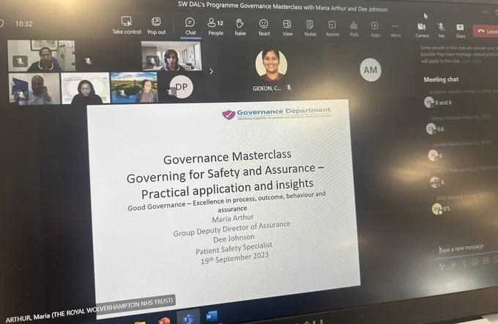
Task: Show the People participants list
Action: pos(215,26)
